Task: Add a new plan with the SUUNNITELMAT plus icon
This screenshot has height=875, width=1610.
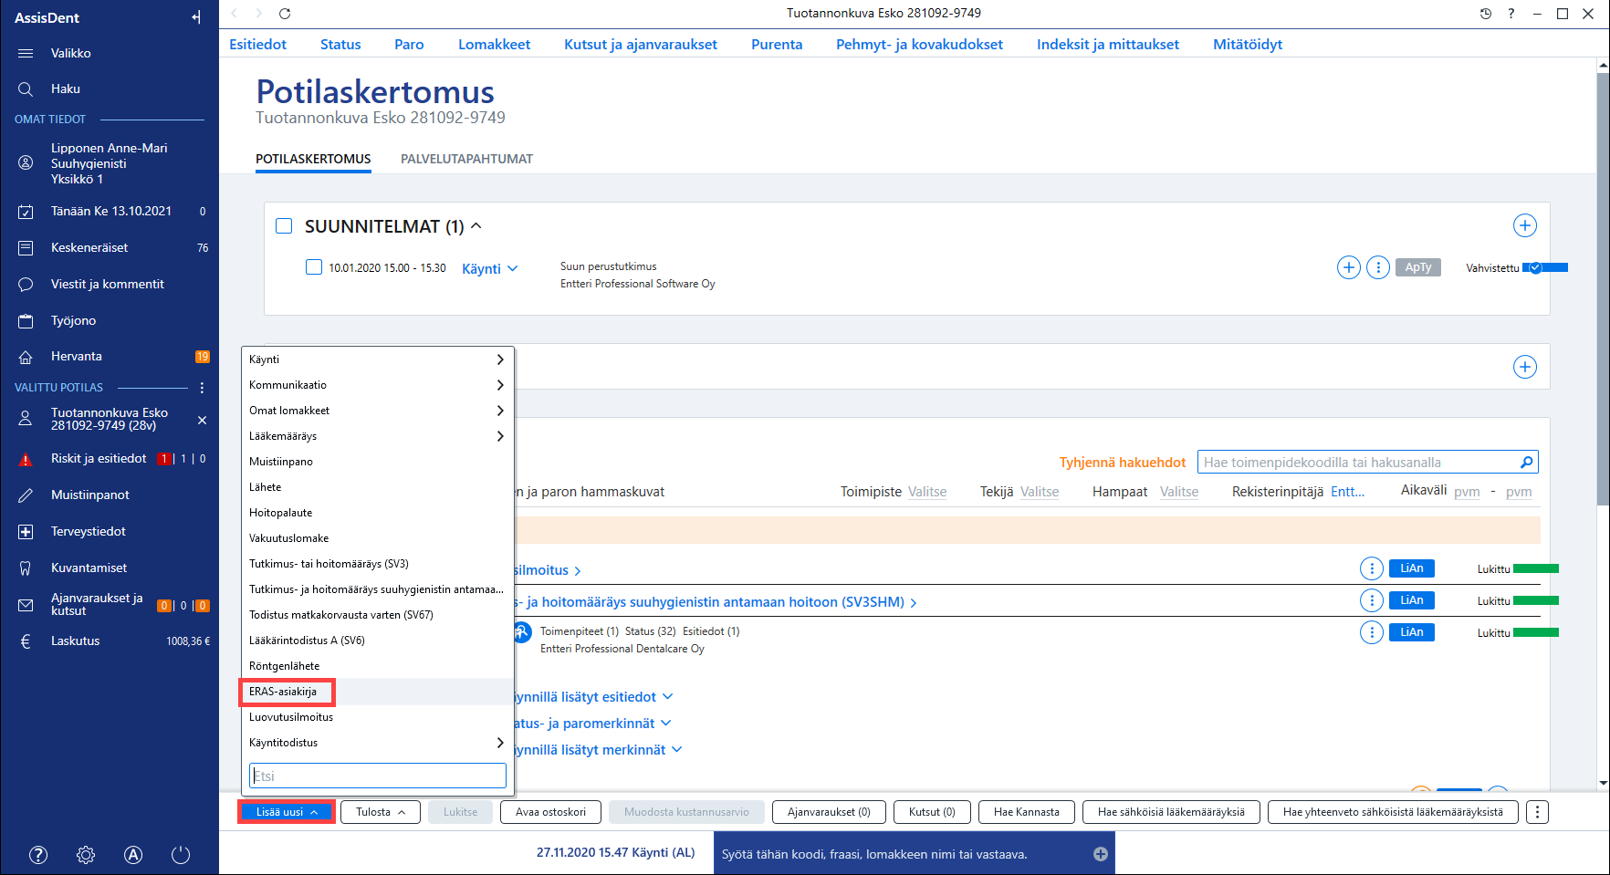Action: (1524, 225)
